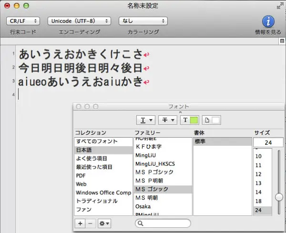This screenshot has width=286, height=233.
Task: Choose the MingLiU_HKSCS font family
Action: point(163,164)
